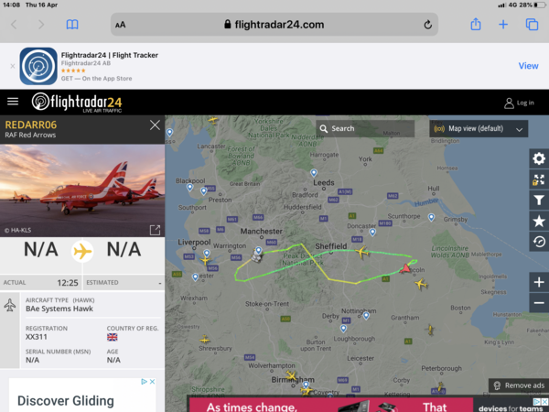Viewport: 549px width, 412px height.
Task: Go forward with Safari forward arrow
Action: [41, 25]
